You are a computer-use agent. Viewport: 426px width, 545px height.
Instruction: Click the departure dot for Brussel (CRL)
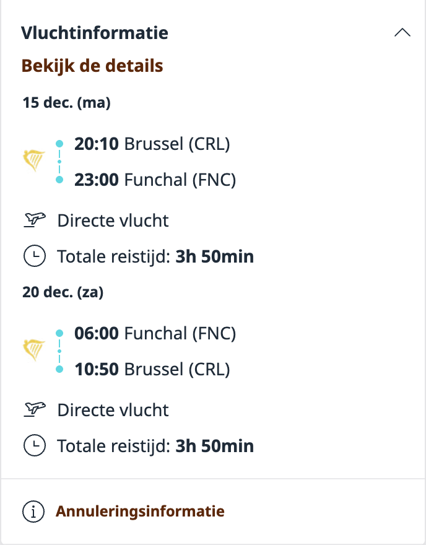(59, 143)
